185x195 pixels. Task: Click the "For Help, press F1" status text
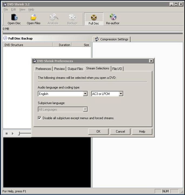point(14,191)
